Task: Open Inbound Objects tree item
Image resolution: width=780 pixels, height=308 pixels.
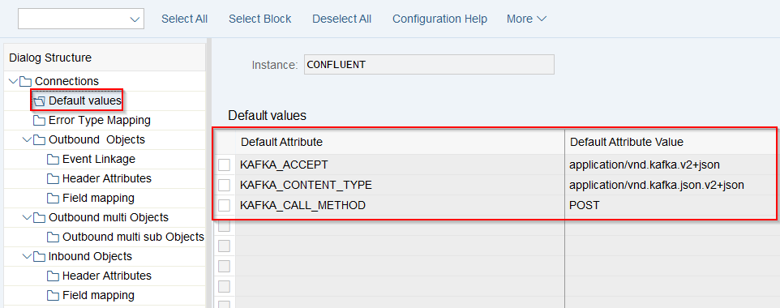Action: coord(90,257)
